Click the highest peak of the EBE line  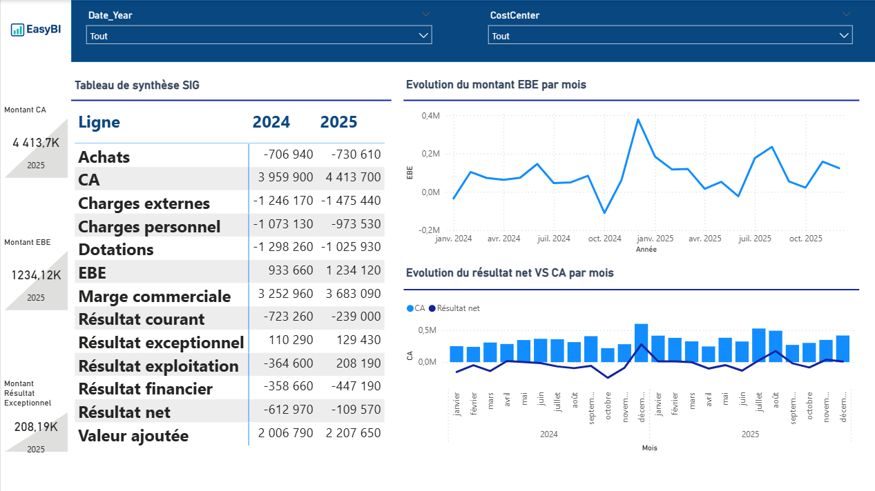click(638, 119)
